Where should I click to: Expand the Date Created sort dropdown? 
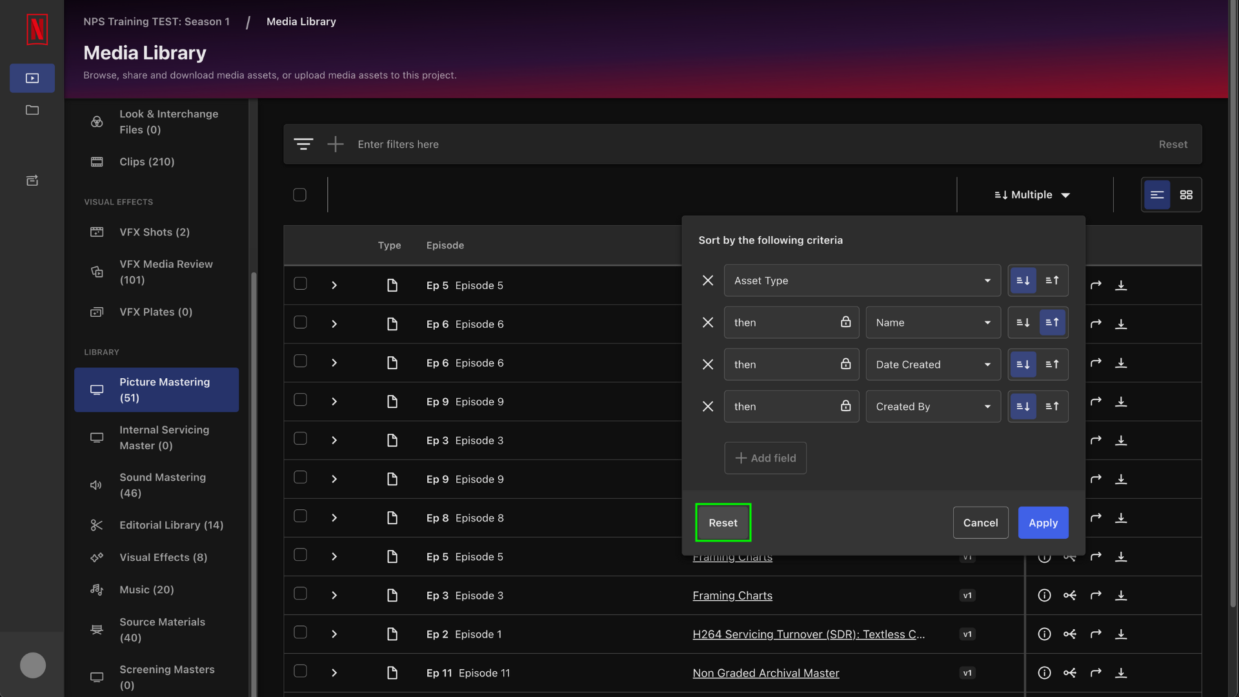(x=932, y=364)
